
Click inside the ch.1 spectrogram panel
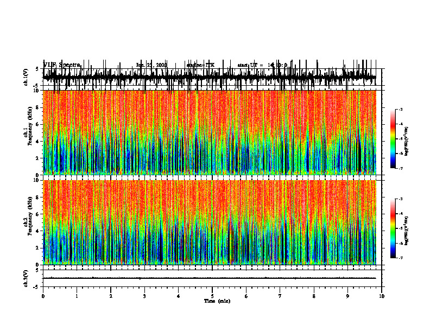(210, 132)
